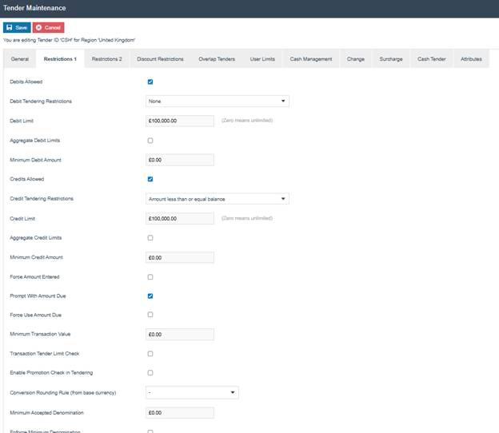Image resolution: width=499 pixels, height=433 pixels.
Task: Select the Surcharge tab
Action: [391, 59]
